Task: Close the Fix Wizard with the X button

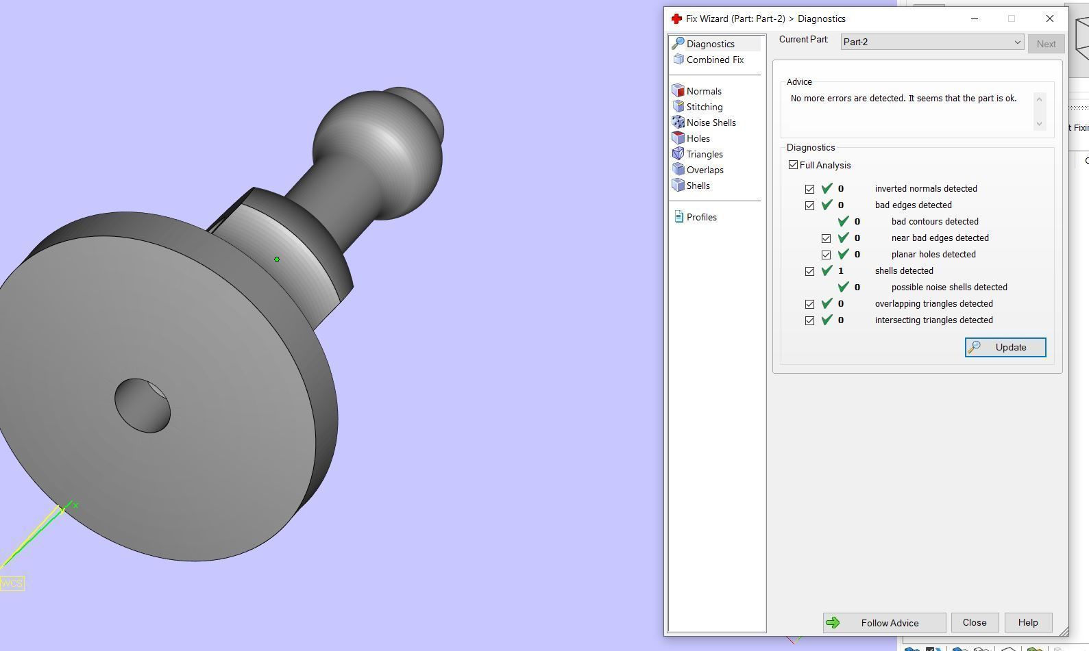Action: [x=1049, y=18]
